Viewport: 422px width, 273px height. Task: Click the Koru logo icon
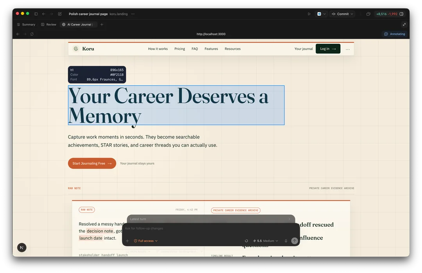pyautogui.click(x=76, y=49)
